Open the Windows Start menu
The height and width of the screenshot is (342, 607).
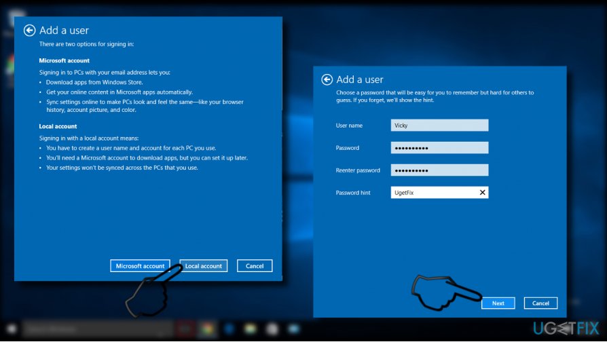[10, 330]
